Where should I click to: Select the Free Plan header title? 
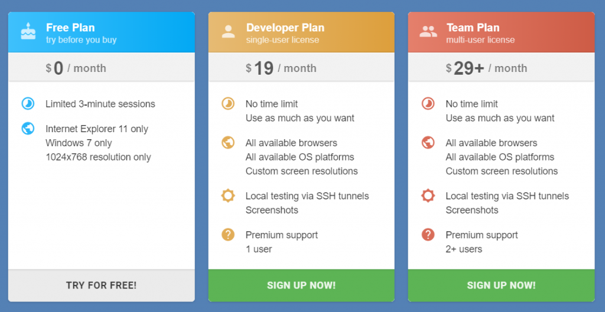tap(70, 27)
